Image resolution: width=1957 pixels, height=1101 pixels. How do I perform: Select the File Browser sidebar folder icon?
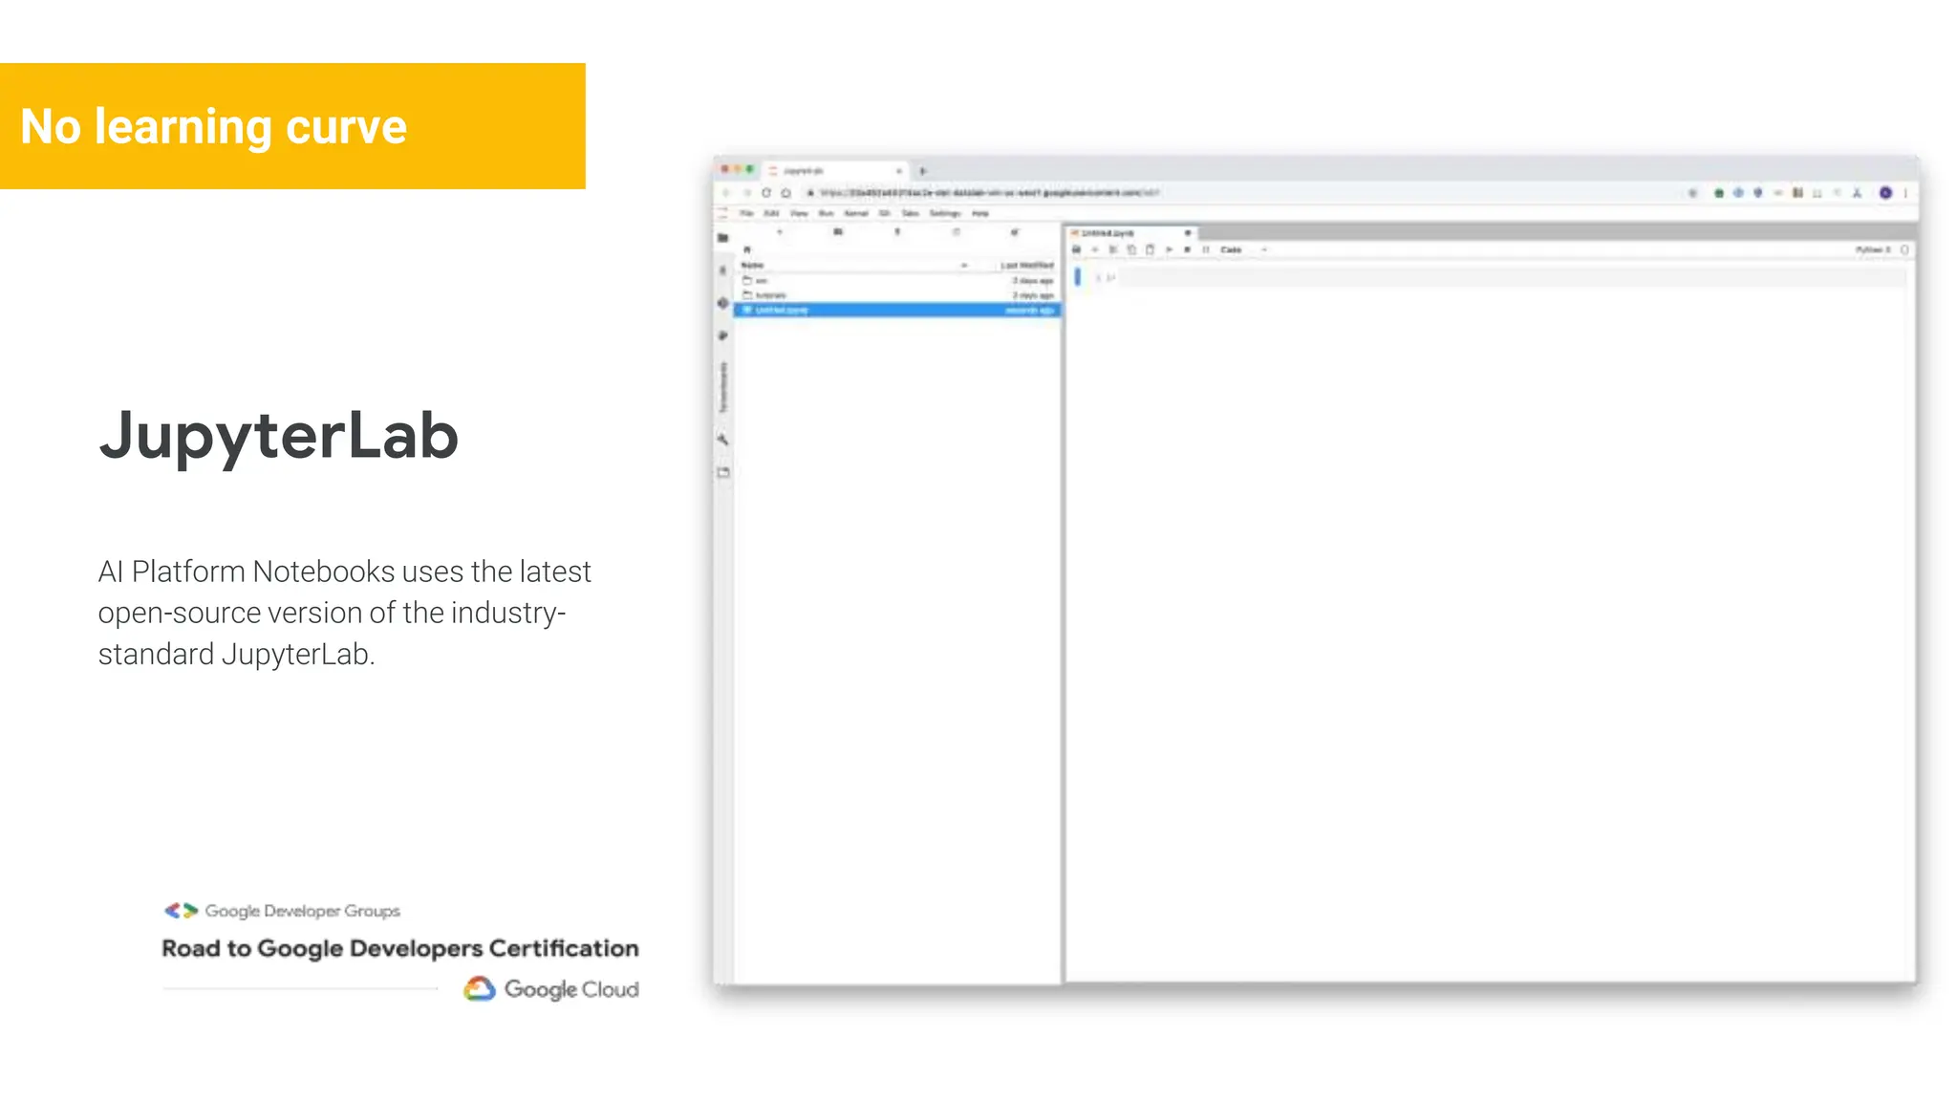[723, 237]
